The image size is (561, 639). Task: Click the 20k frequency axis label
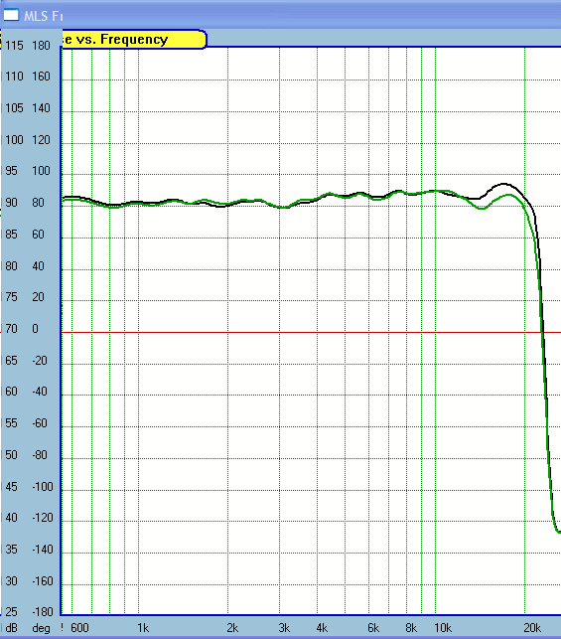click(531, 628)
